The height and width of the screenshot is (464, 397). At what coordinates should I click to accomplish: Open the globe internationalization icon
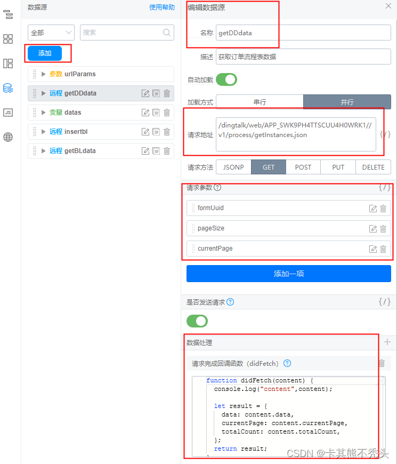[8, 137]
